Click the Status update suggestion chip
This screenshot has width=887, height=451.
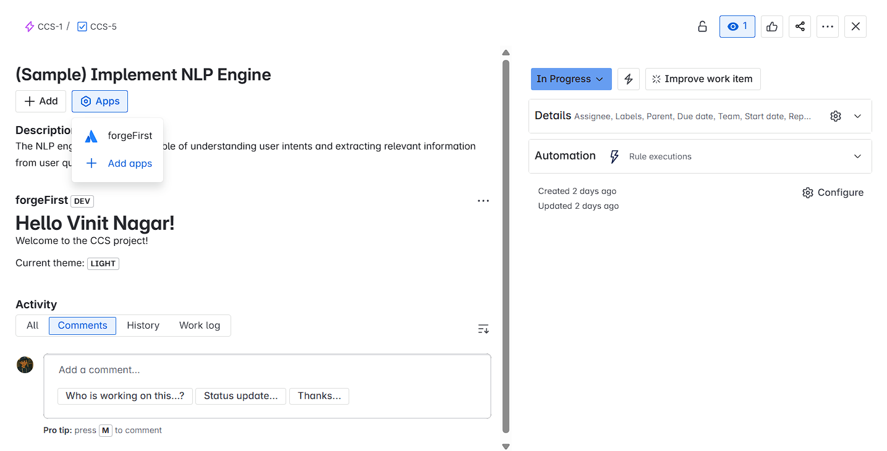tap(240, 396)
